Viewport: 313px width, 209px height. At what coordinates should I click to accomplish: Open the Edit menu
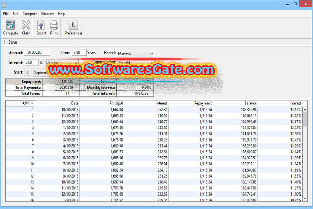15,14
